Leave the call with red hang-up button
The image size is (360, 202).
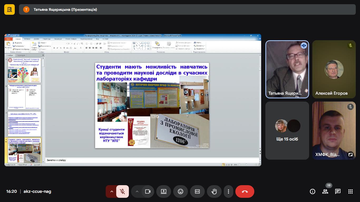245,191
